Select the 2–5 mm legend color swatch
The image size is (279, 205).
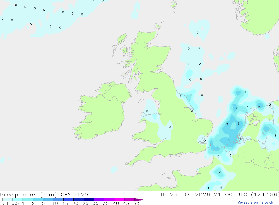point(38,199)
